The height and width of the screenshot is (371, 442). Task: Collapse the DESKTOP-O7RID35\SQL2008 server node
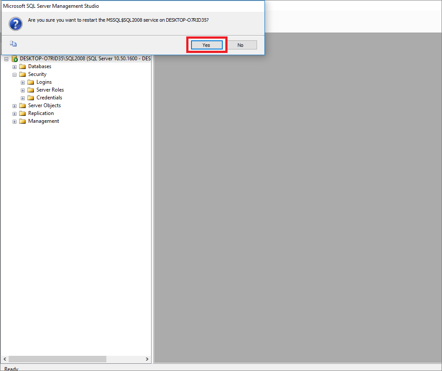pyautogui.click(x=6, y=59)
